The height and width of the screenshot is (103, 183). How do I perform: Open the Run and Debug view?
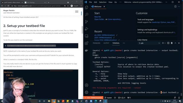tap(86, 29)
